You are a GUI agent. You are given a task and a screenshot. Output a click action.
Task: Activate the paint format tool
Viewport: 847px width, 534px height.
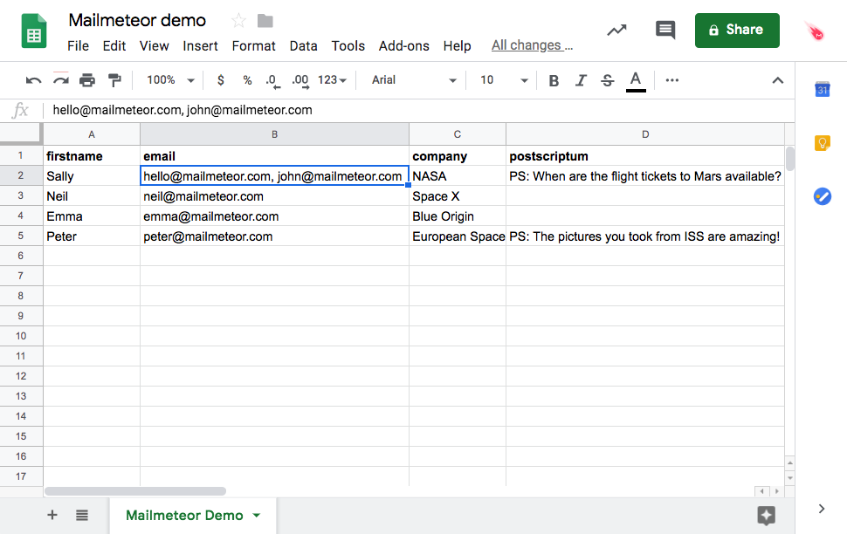coord(114,80)
